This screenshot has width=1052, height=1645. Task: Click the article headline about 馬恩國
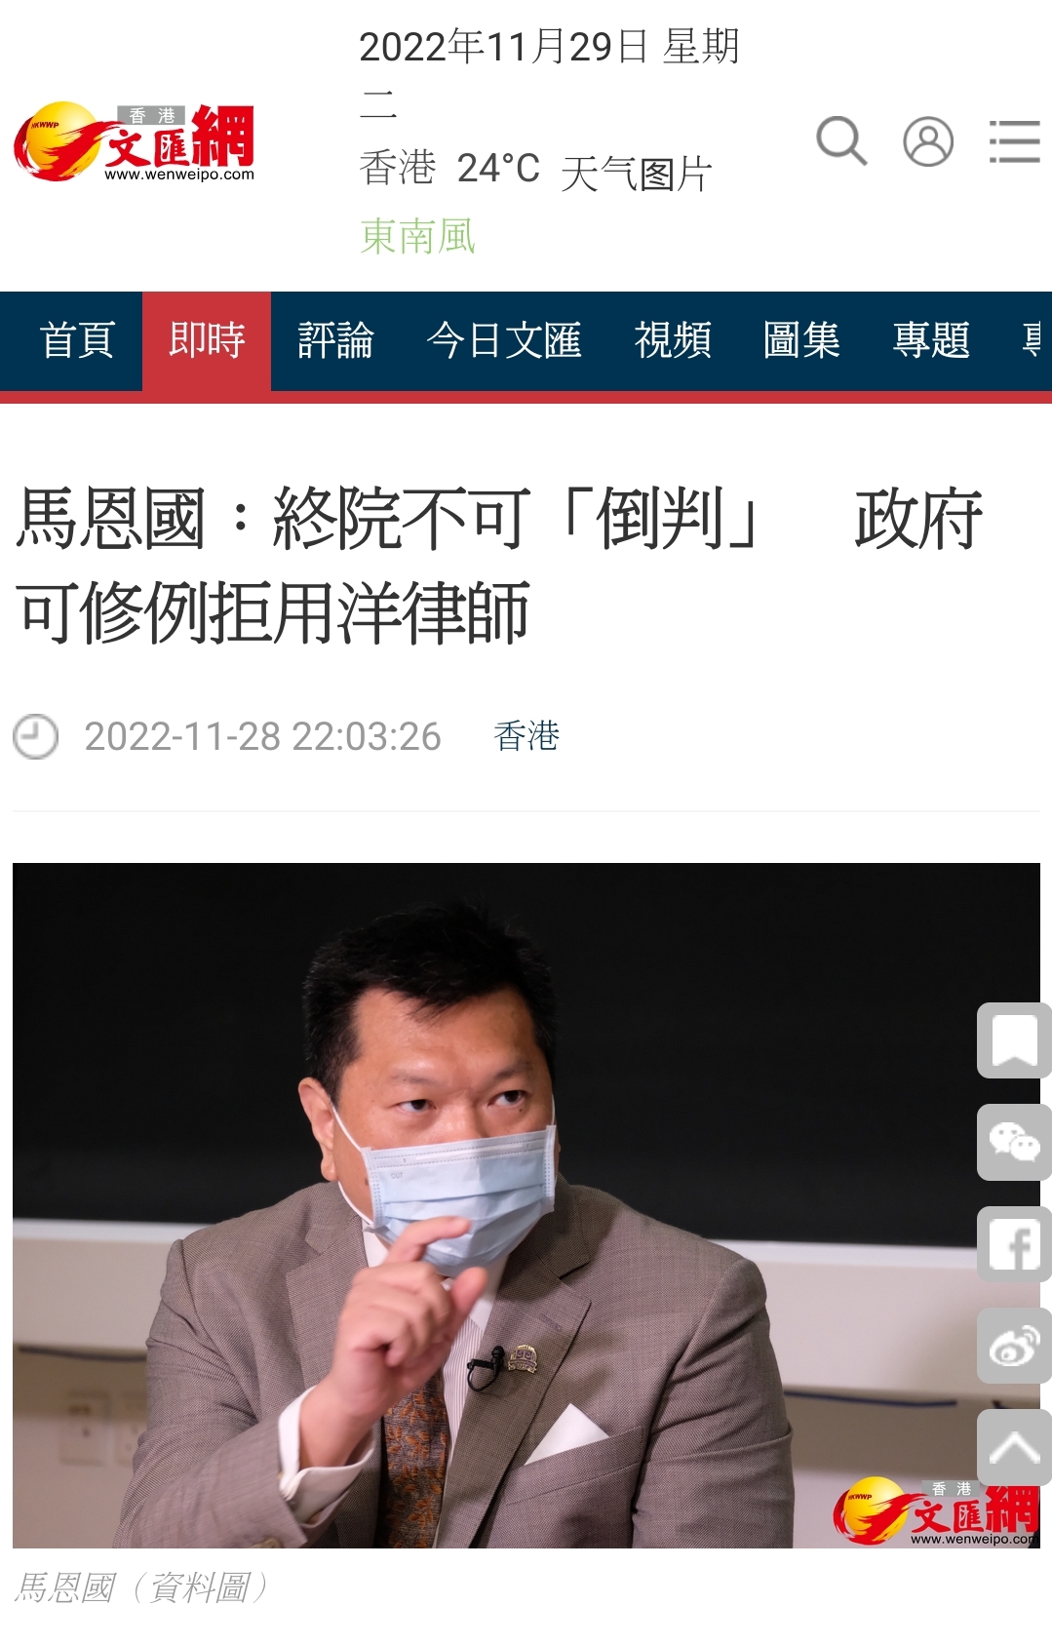(499, 566)
